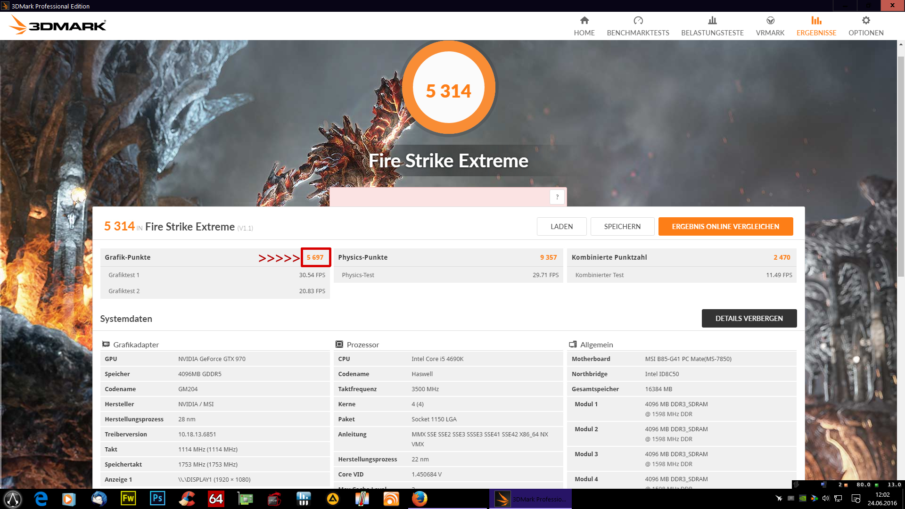Switch to the VRMARK tab

[x=770, y=26]
